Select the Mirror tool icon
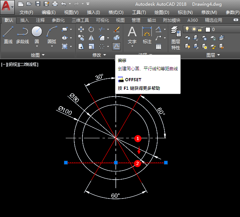Image resolution: width=240 pixels, height=217 pixels. (91, 38)
